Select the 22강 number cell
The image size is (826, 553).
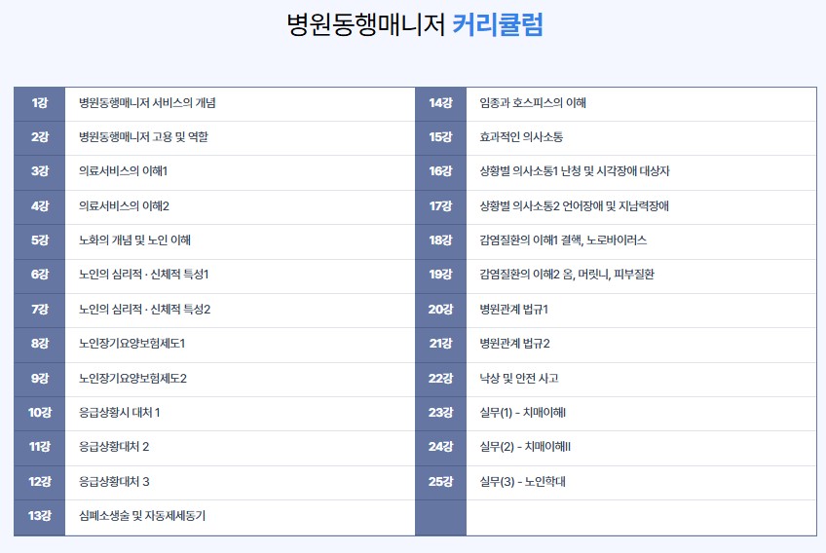[x=440, y=379]
